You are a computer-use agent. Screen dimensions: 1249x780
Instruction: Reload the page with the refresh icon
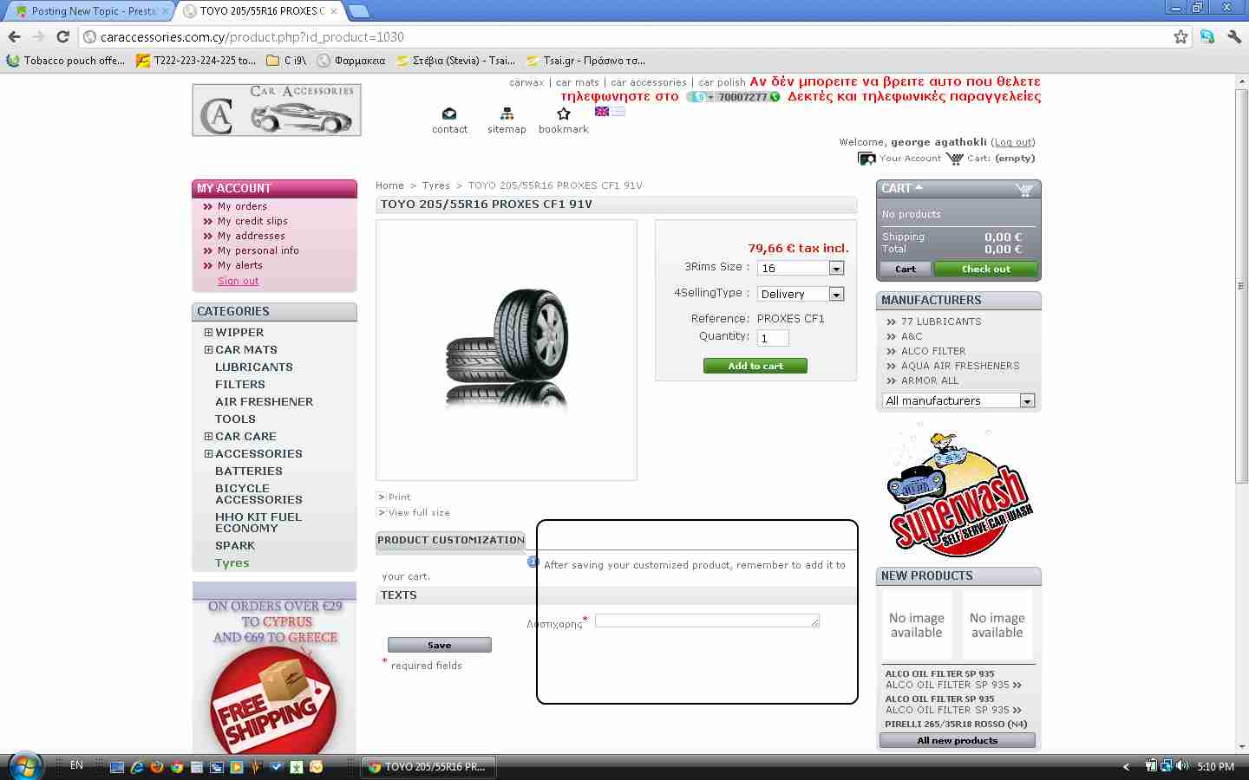62,36
